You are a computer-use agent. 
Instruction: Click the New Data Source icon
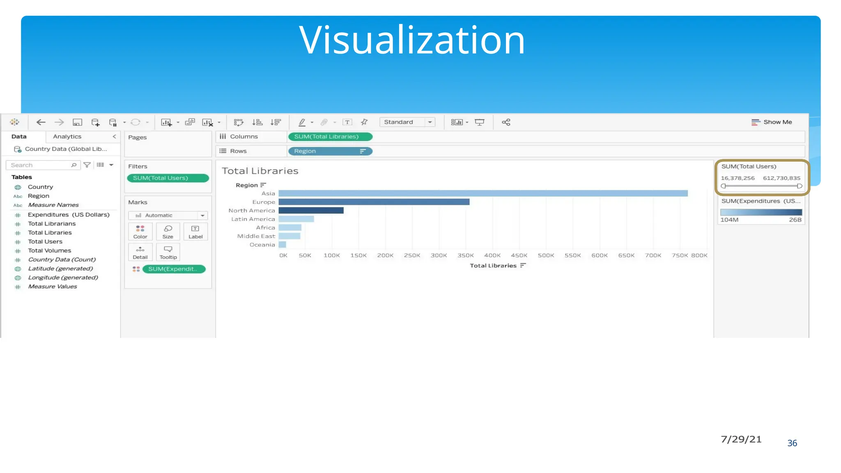click(95, 122)
